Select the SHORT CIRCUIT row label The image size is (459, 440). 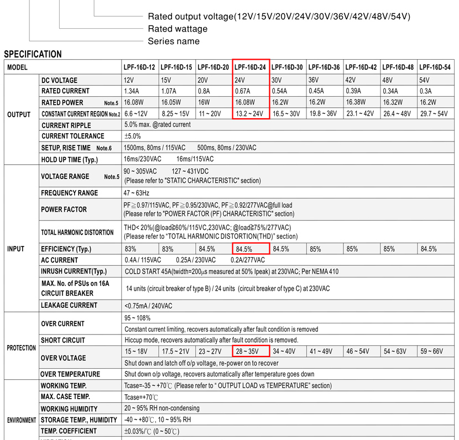pos(63,341)
